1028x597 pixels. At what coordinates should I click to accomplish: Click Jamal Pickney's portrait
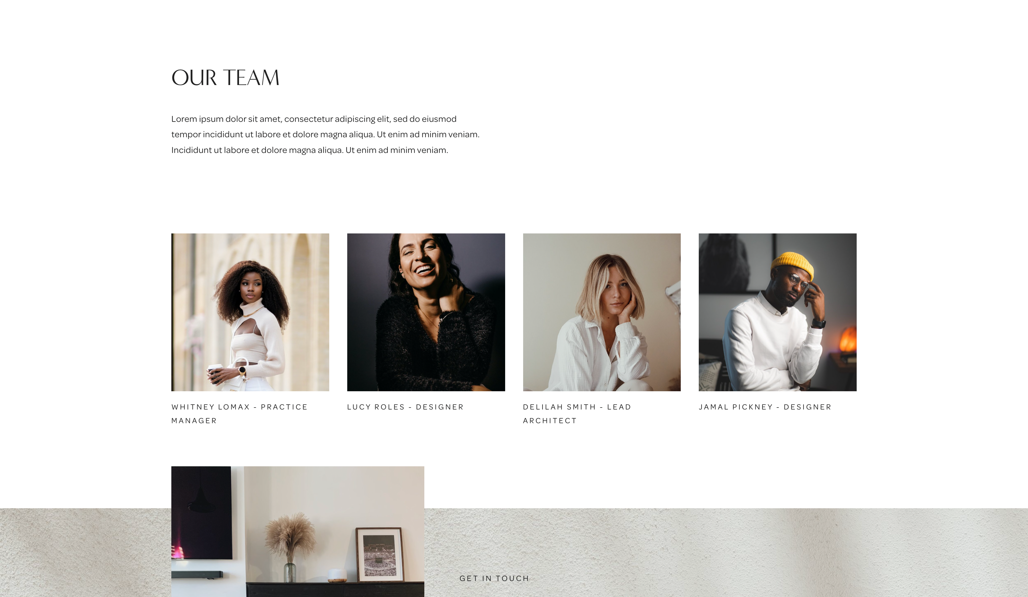778,312
